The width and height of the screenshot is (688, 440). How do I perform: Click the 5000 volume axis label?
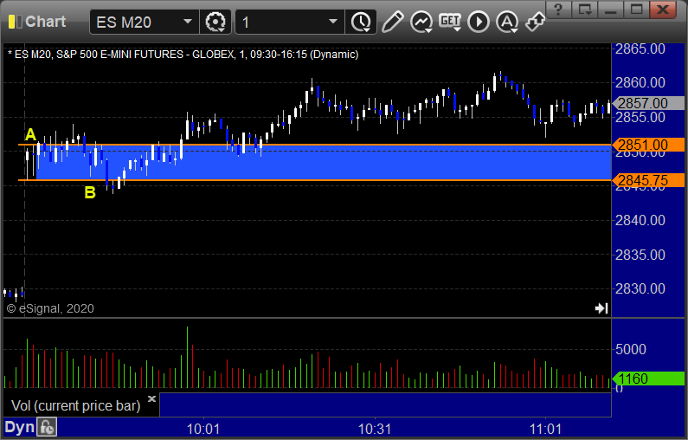click(631, 350)
